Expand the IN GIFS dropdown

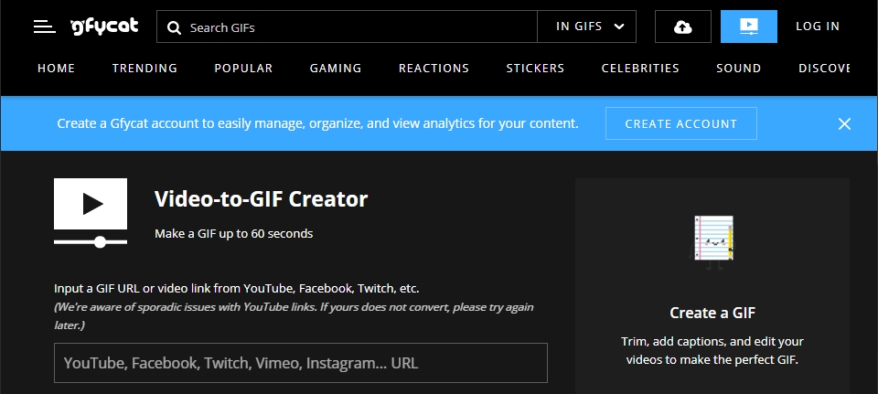586,27
